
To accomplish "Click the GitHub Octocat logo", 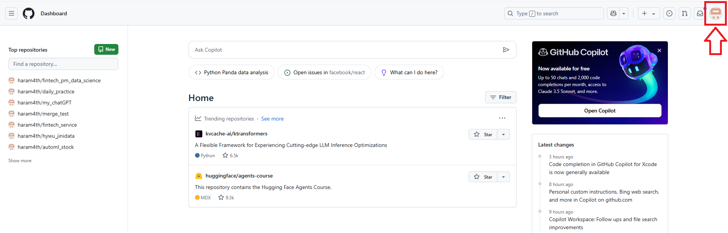I will (28, 13).
